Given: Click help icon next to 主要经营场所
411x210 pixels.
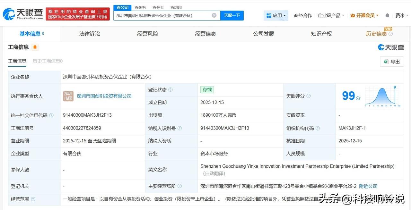Looking at the screenshot, I should 179,186.
